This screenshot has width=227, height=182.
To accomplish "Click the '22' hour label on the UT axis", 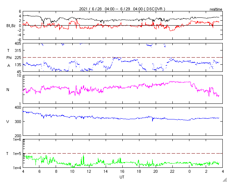I will (x=172, y=172).
